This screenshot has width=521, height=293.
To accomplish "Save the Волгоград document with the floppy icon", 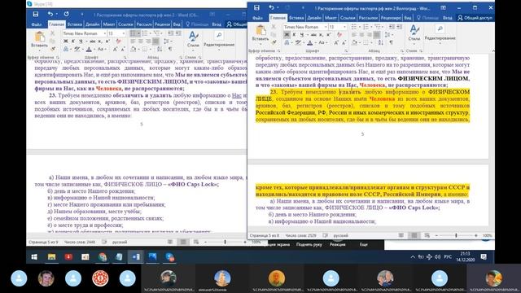I will coord(256,7).
